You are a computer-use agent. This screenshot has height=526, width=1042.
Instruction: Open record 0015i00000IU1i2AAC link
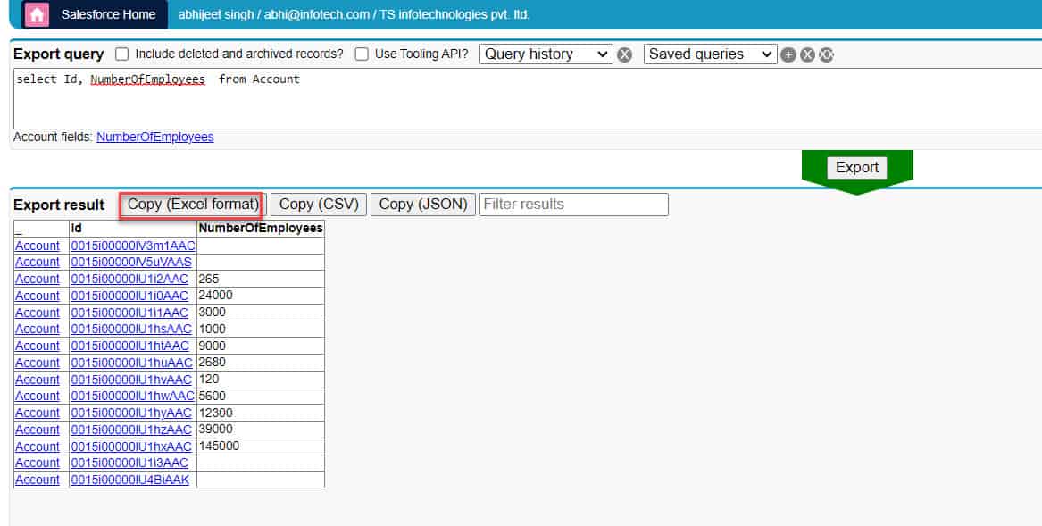pyautogui.click(x=129, y=279)
